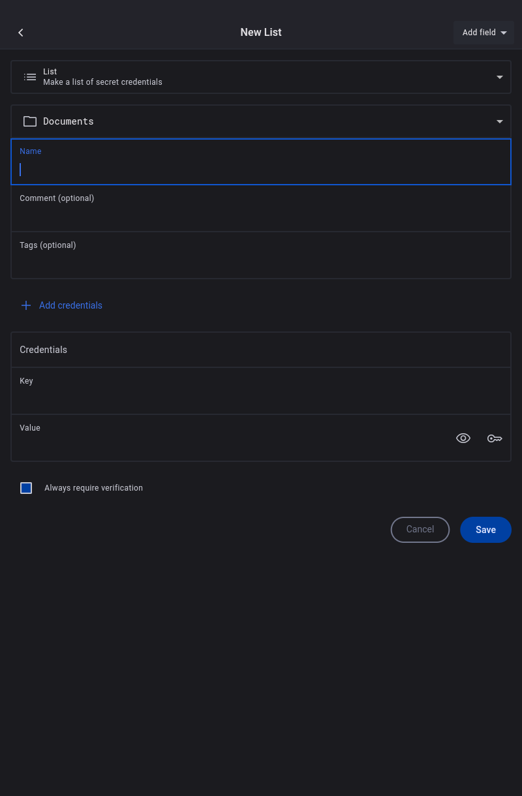Expand the Documents folder dropdown arrow
The image size is (522, 796).
500,121
